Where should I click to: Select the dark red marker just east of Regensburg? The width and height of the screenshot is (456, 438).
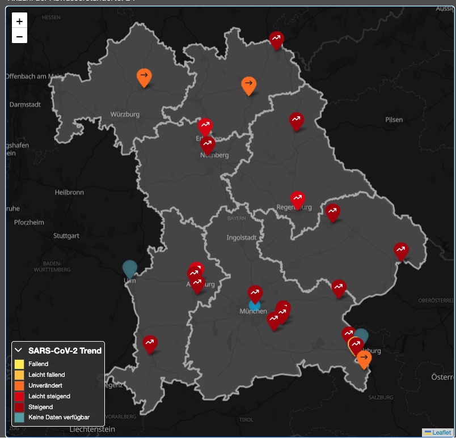click(333, 213)
